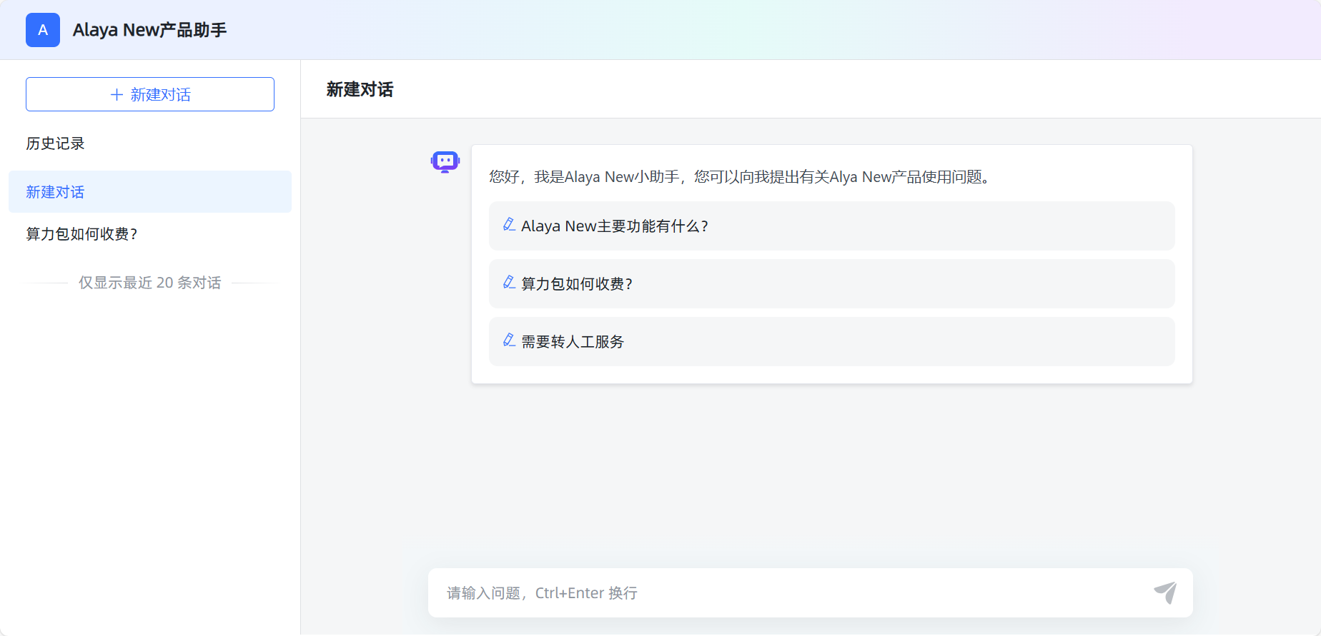Click the chatbot avatar icon
This screenshot has height=636, width=1321.
445,162
